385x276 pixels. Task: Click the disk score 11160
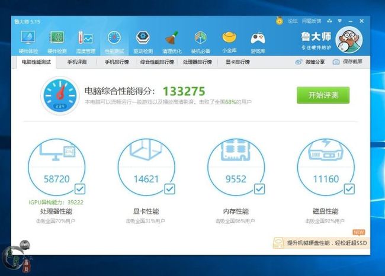coord(326,179)
